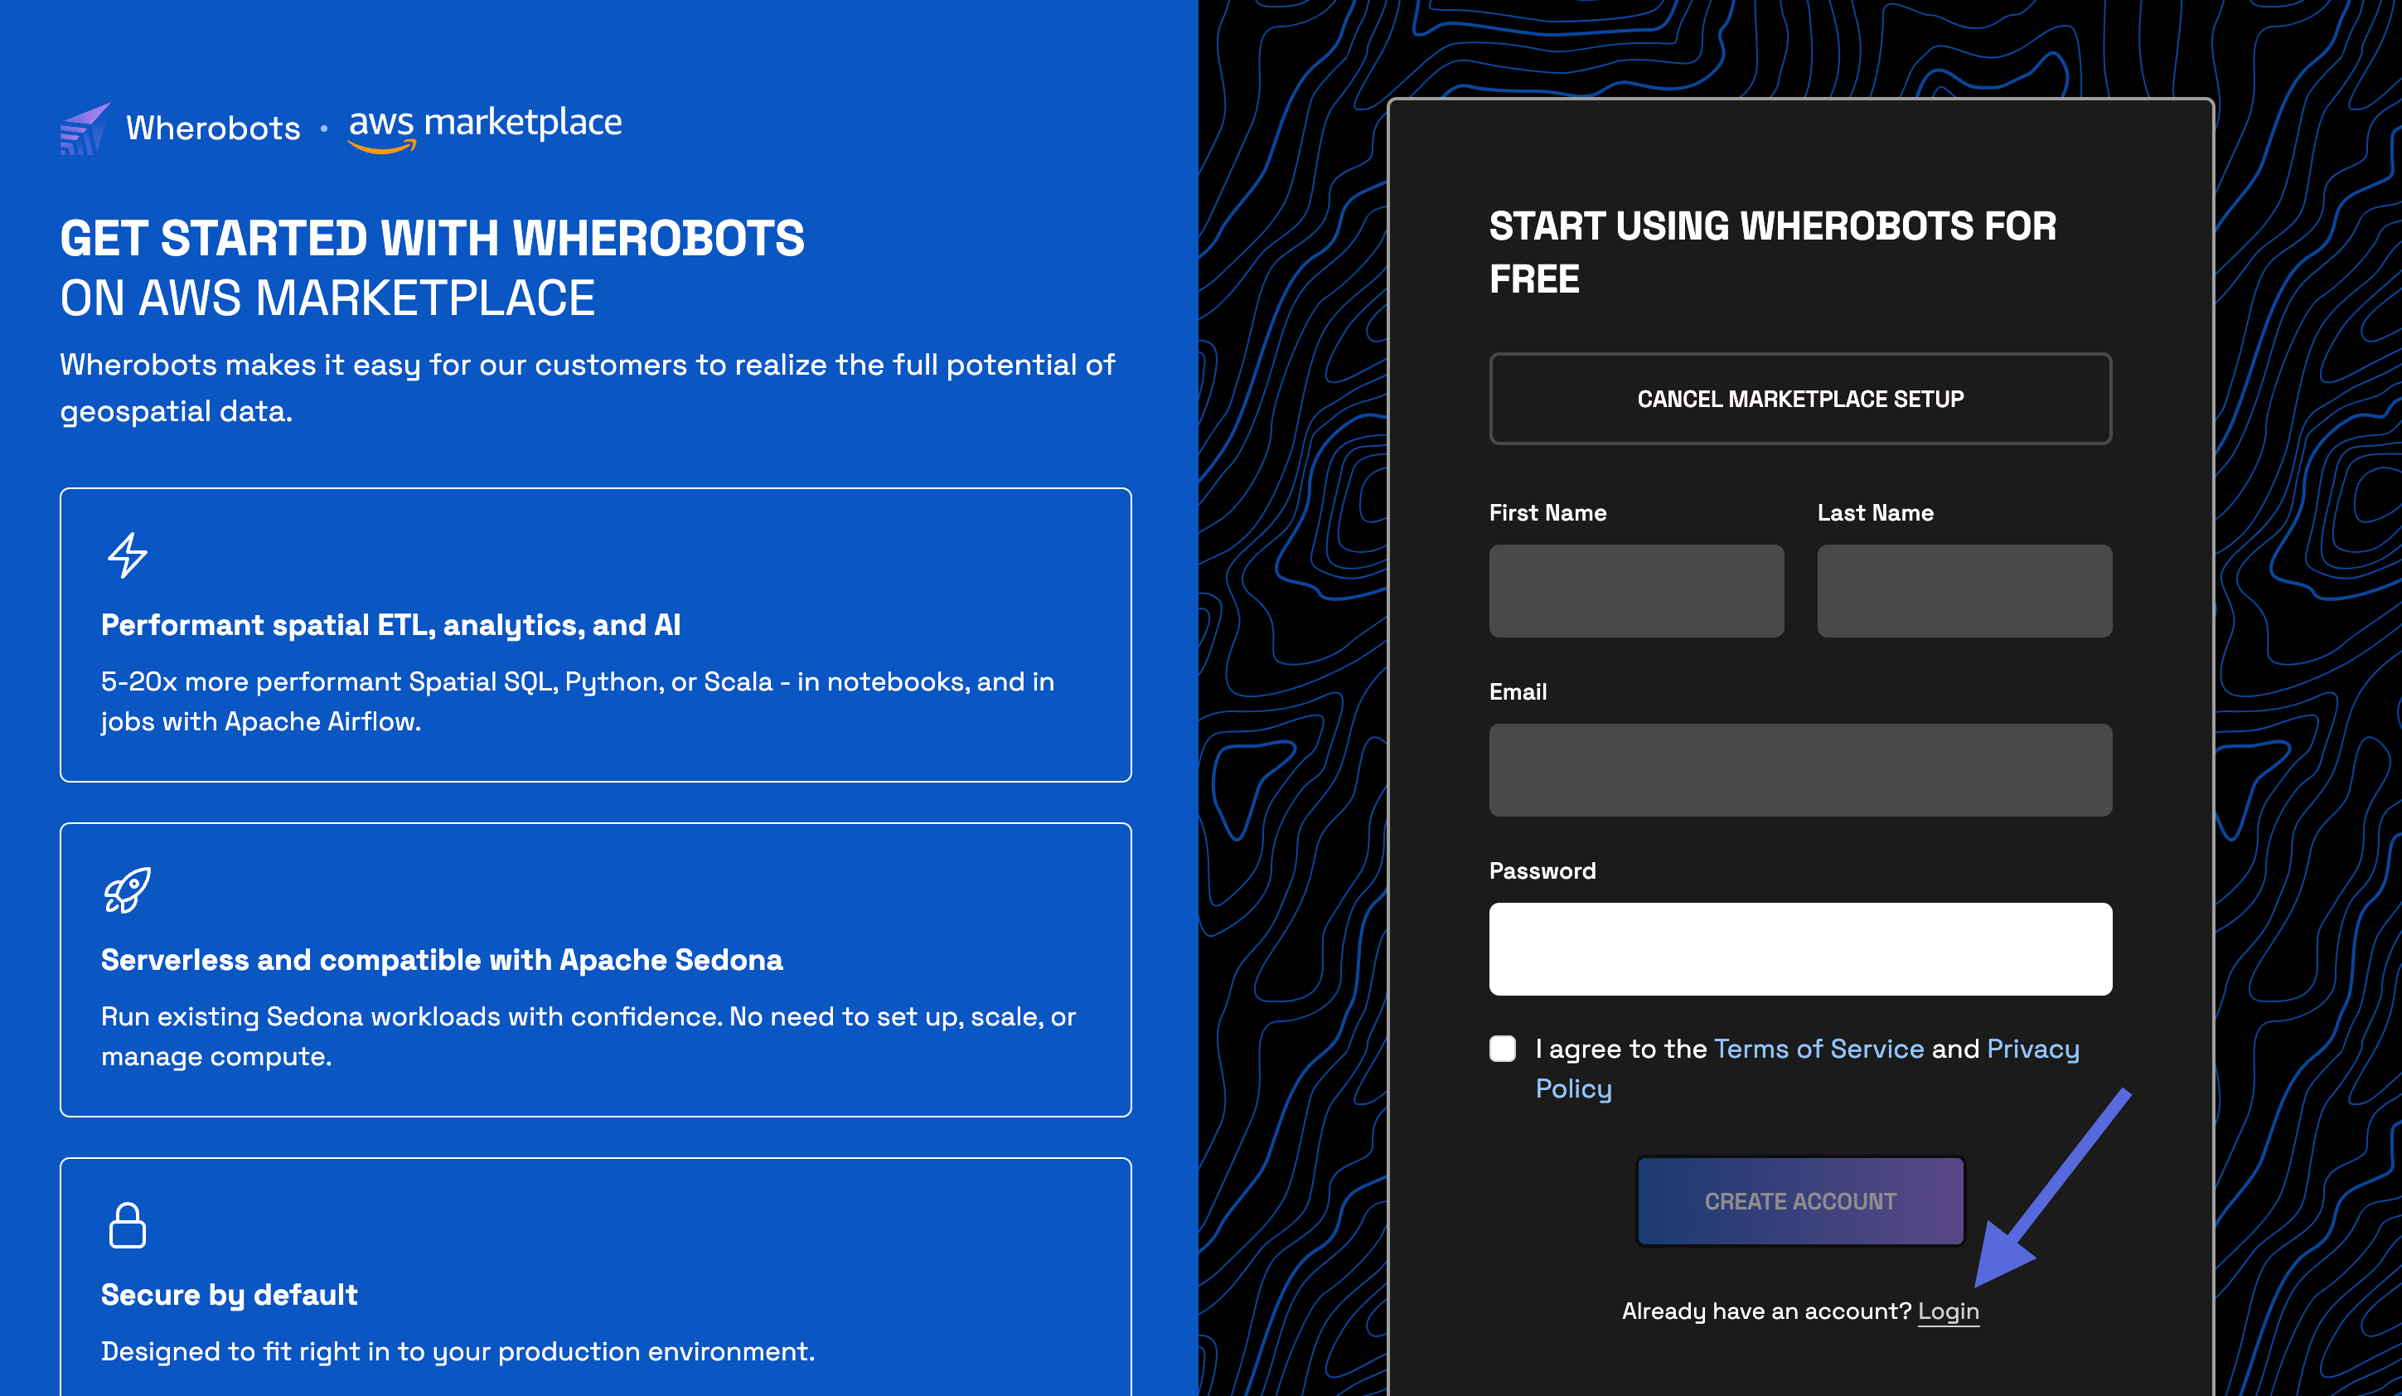The width and height of the screenshot is (2402, 1396).
Task: Select the Serverless Apache Sedona feature card
Action: [596, 969]
